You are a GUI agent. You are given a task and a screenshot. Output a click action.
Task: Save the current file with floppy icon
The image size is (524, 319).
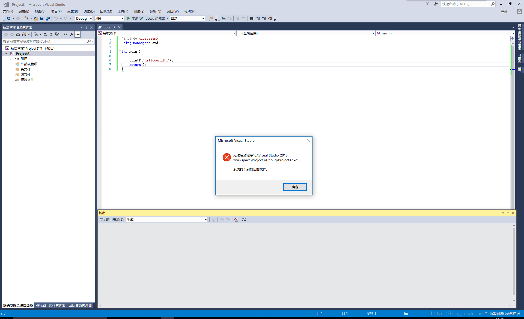42,18
